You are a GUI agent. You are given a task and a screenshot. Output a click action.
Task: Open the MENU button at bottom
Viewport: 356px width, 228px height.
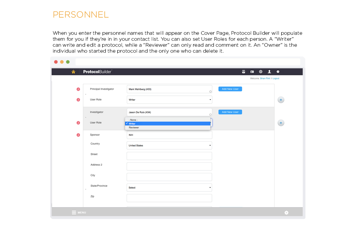79,213
